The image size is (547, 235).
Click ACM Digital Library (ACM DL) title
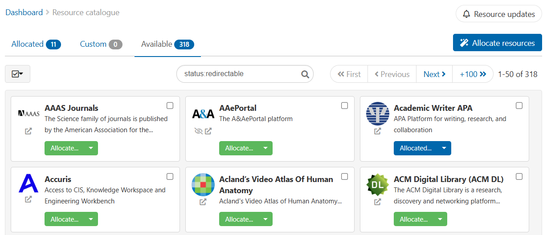coord(449,179)
